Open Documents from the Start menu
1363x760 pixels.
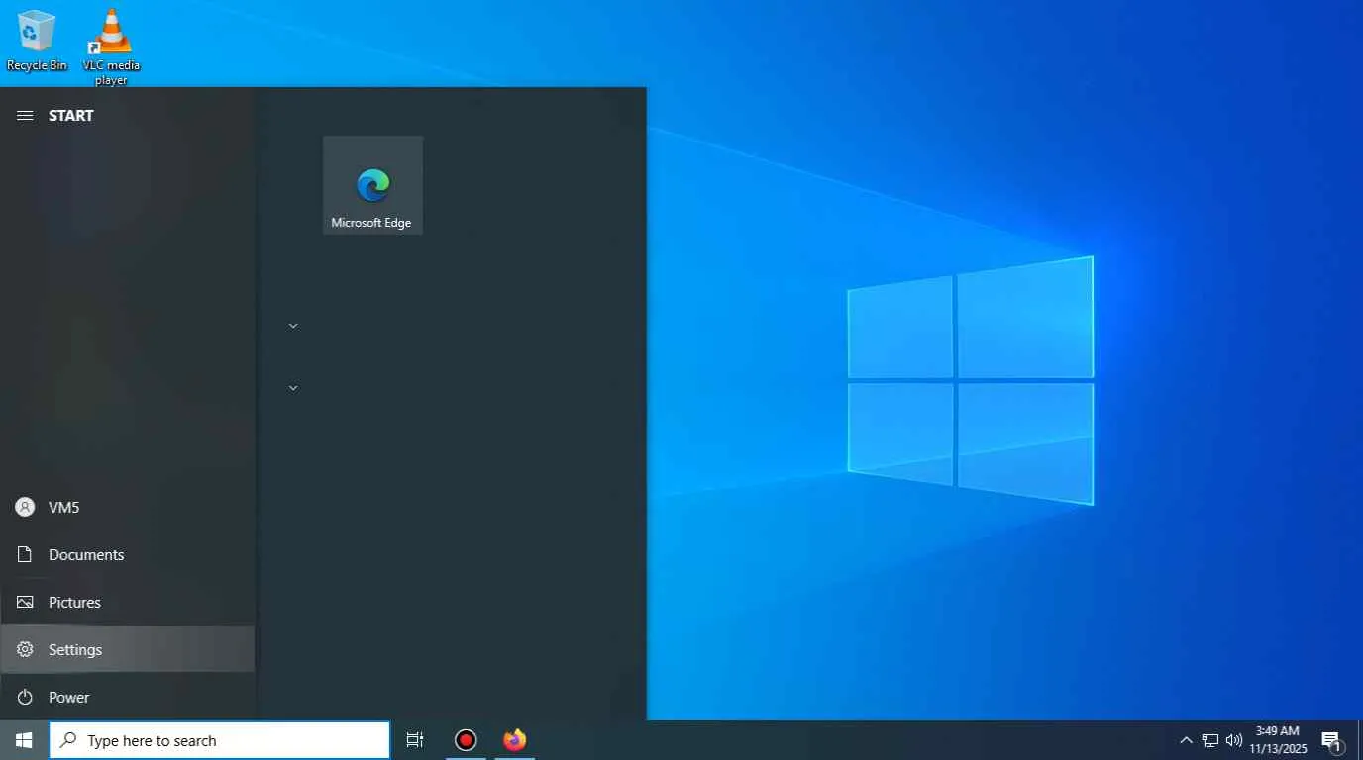tap(128, 554)
